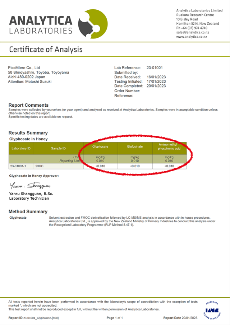Select the Page 1 of 1 footer text
The width and height of the screenshot is (230, 325).
pyautogui.click(x=115, y=318)
